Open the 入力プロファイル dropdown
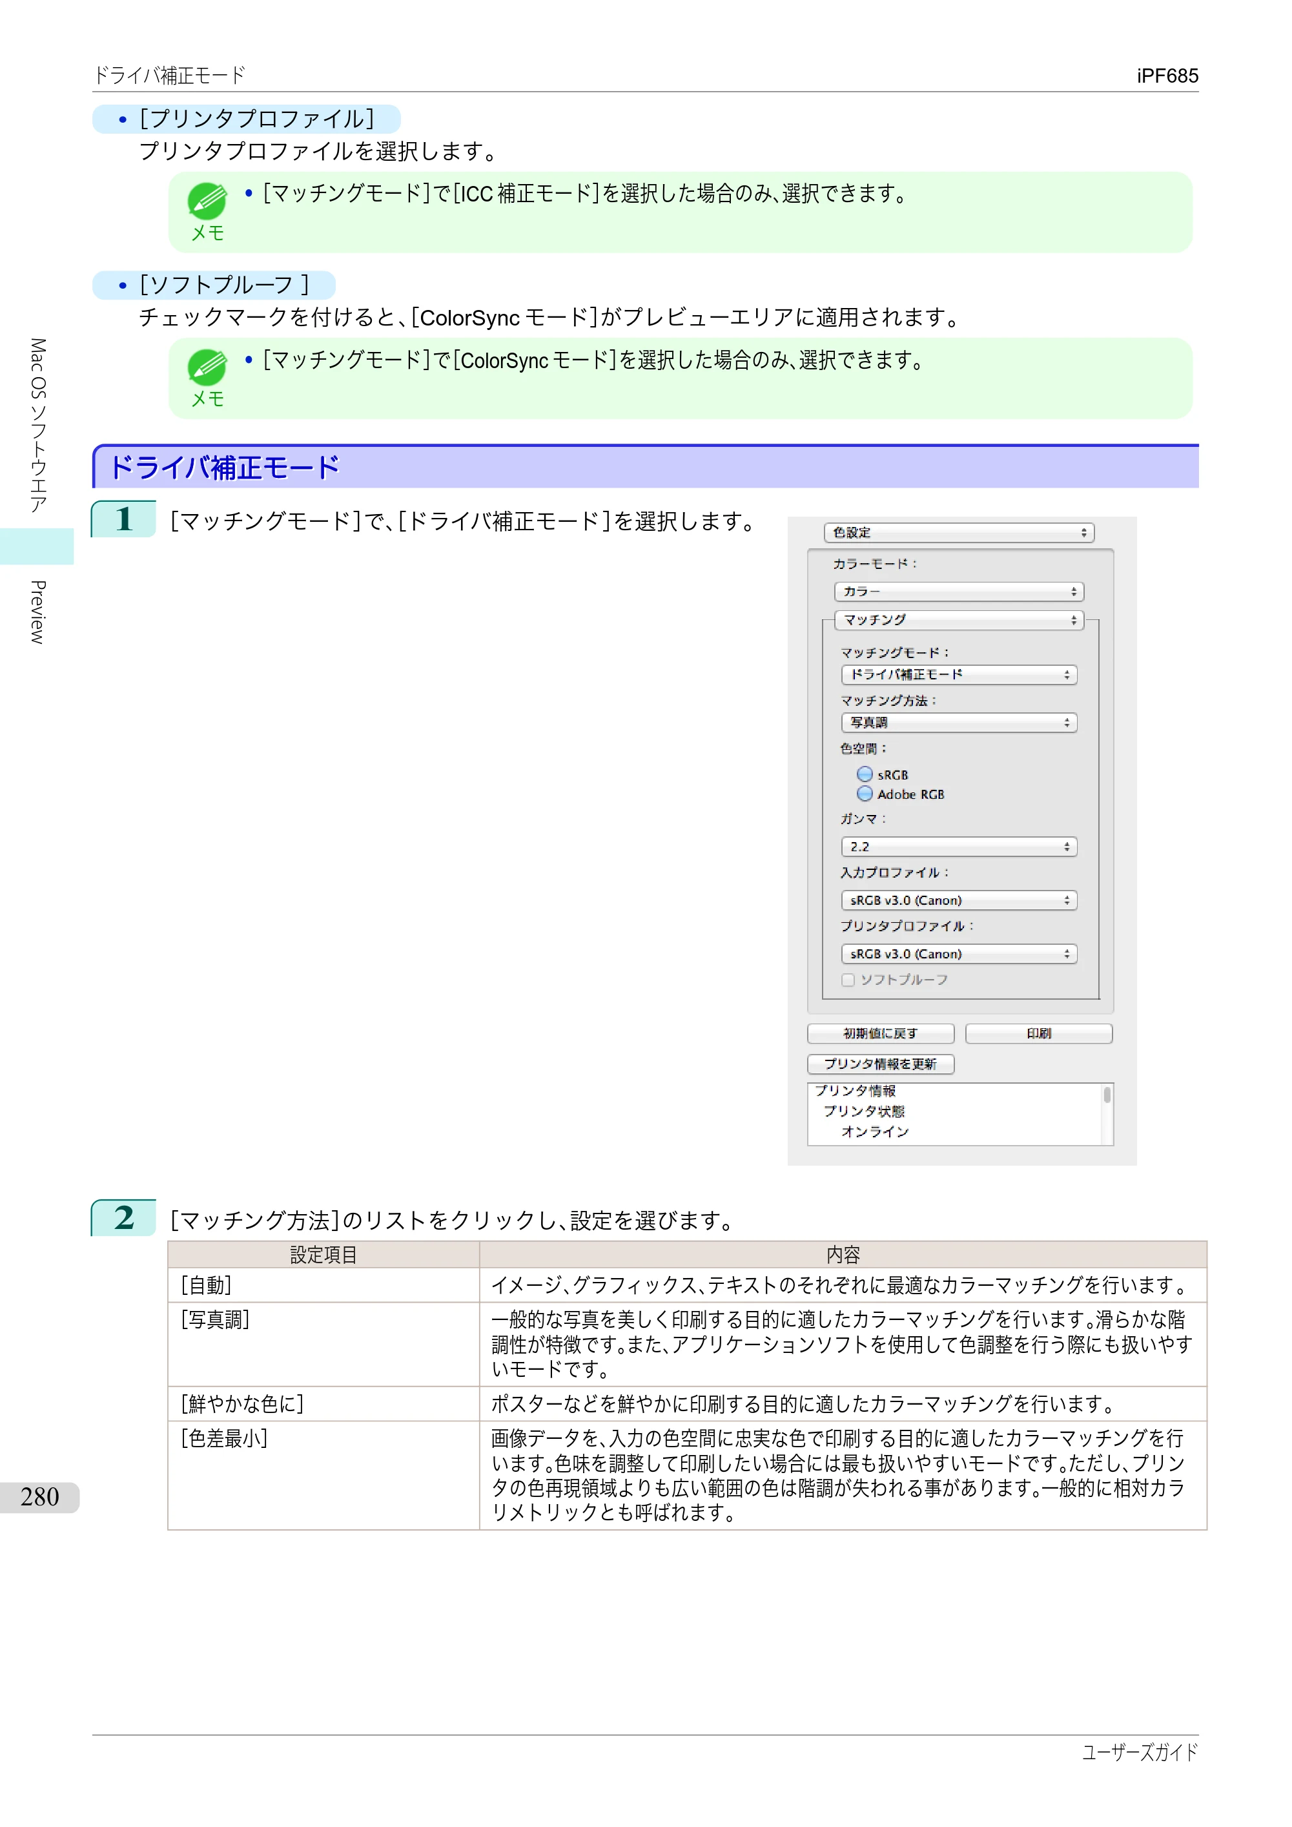This screenshot has height=1827, width=1292. tap(959, 900)
